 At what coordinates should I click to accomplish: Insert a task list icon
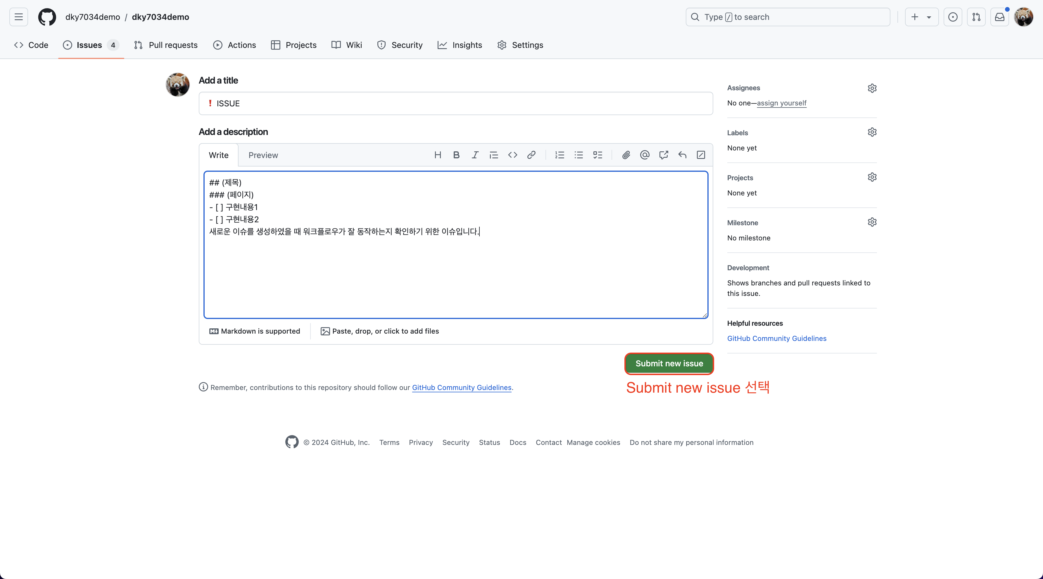click(x=597, y=155)
